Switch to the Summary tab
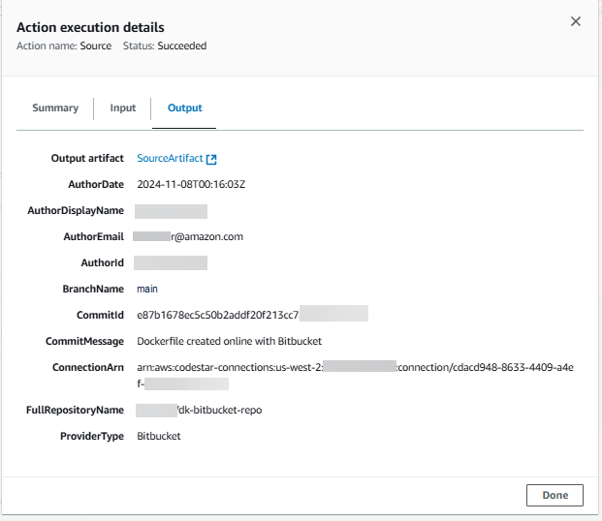The image size is (602, 521). point(55,108)
